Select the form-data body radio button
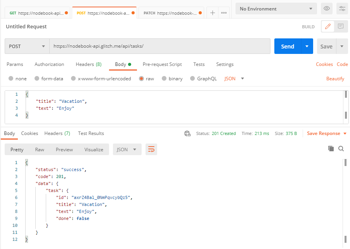Image resolution: width=350 pixels, height=249 pixels. pyautogui.click(x=37, y=78)
